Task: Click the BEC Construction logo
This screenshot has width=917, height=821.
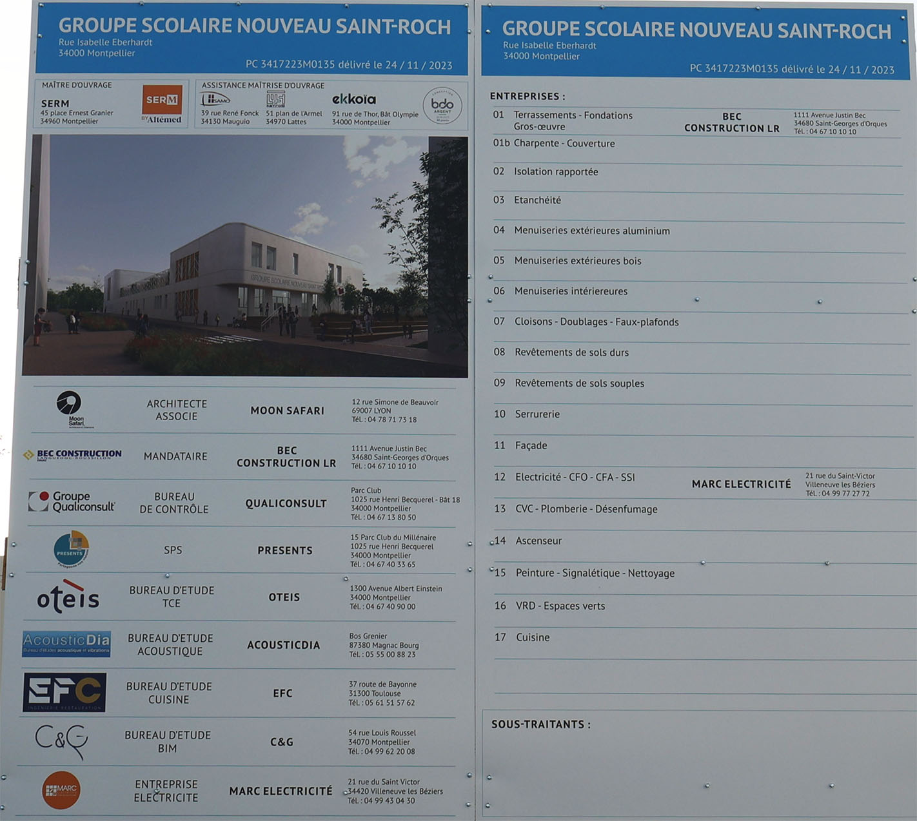Action: (72, 454)
